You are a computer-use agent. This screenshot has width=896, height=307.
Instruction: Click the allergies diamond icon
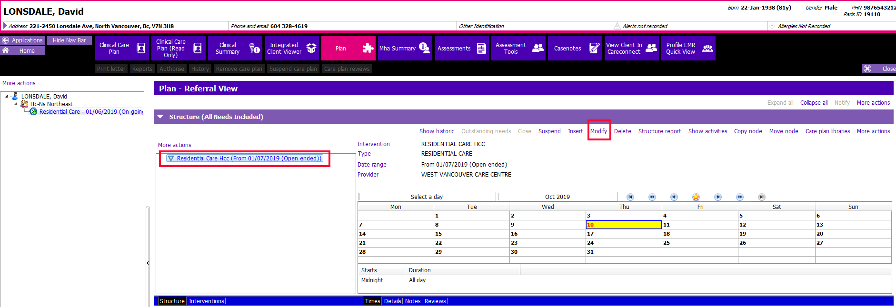click(x=772, y=26)
